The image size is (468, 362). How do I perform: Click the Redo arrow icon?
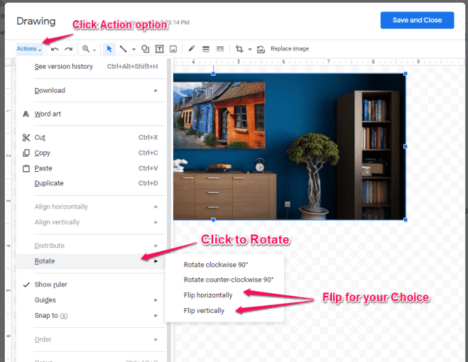(x=69, y=48)
